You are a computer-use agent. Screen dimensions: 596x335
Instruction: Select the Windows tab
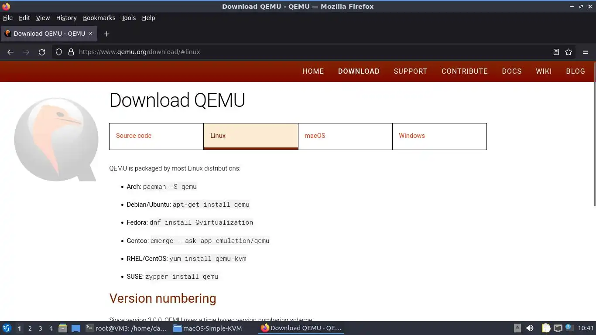[439, 136]
